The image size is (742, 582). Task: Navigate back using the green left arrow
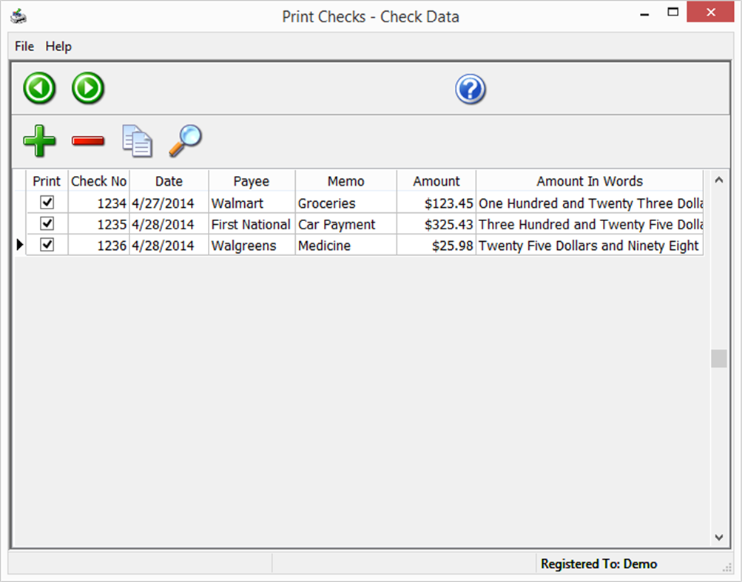click(x=38, y=88)
